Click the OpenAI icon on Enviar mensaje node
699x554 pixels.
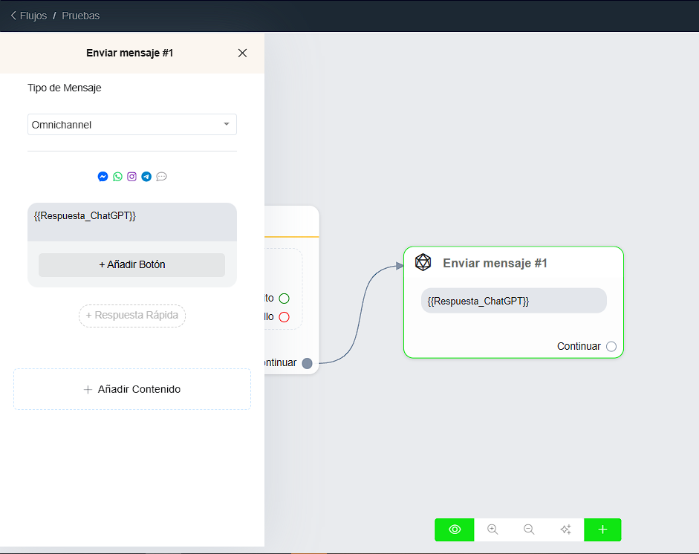click(x=423, y=263)
